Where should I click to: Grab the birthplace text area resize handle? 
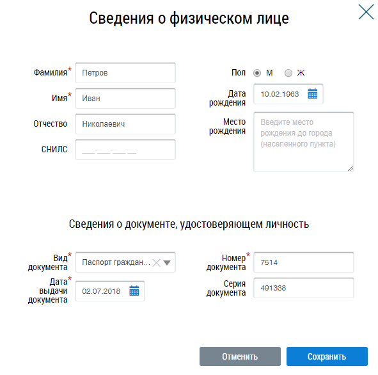point(350,168)
